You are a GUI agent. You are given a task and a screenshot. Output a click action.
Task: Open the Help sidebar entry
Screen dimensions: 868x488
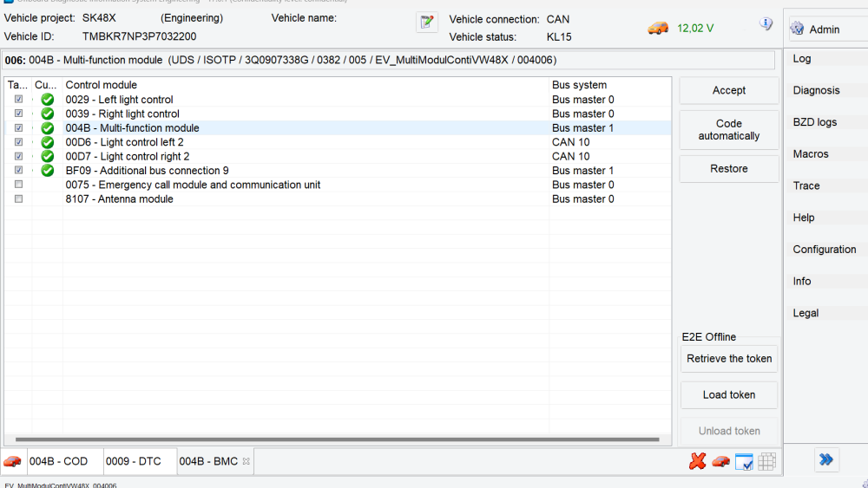(x=803, y=218)
